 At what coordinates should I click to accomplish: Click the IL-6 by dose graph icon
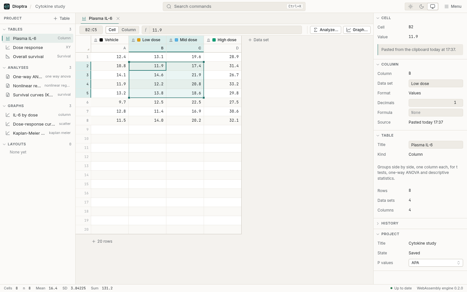(8, 115)
